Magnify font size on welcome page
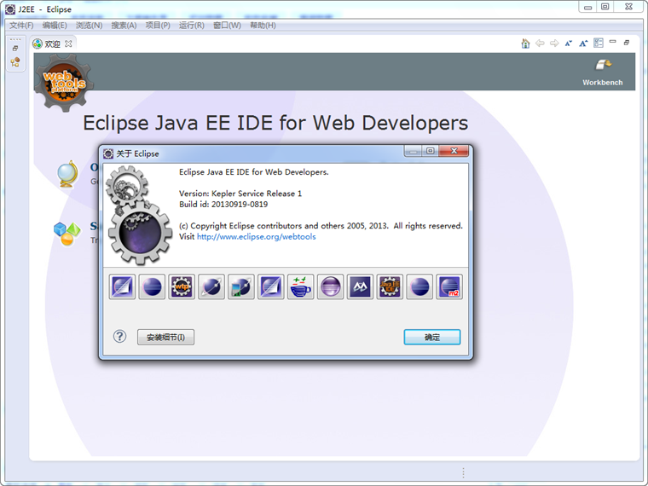This screenshot has width=648, height=486. tap(583, 43)
